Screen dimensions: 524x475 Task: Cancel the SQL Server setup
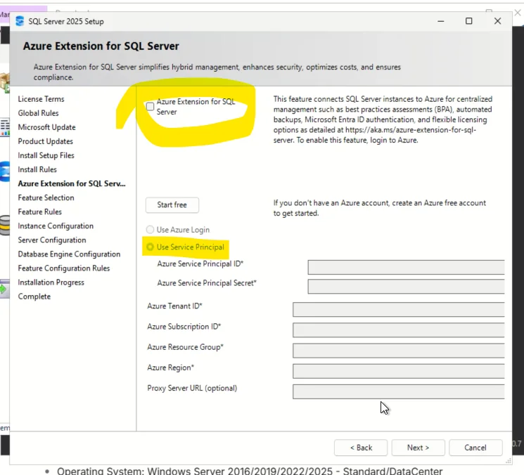(475, 448)
